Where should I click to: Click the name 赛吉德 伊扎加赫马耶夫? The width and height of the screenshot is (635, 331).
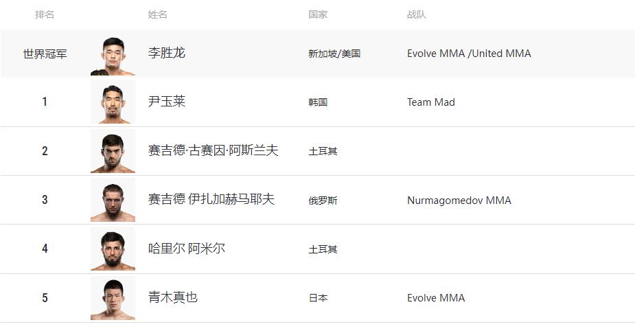point(211,199)
